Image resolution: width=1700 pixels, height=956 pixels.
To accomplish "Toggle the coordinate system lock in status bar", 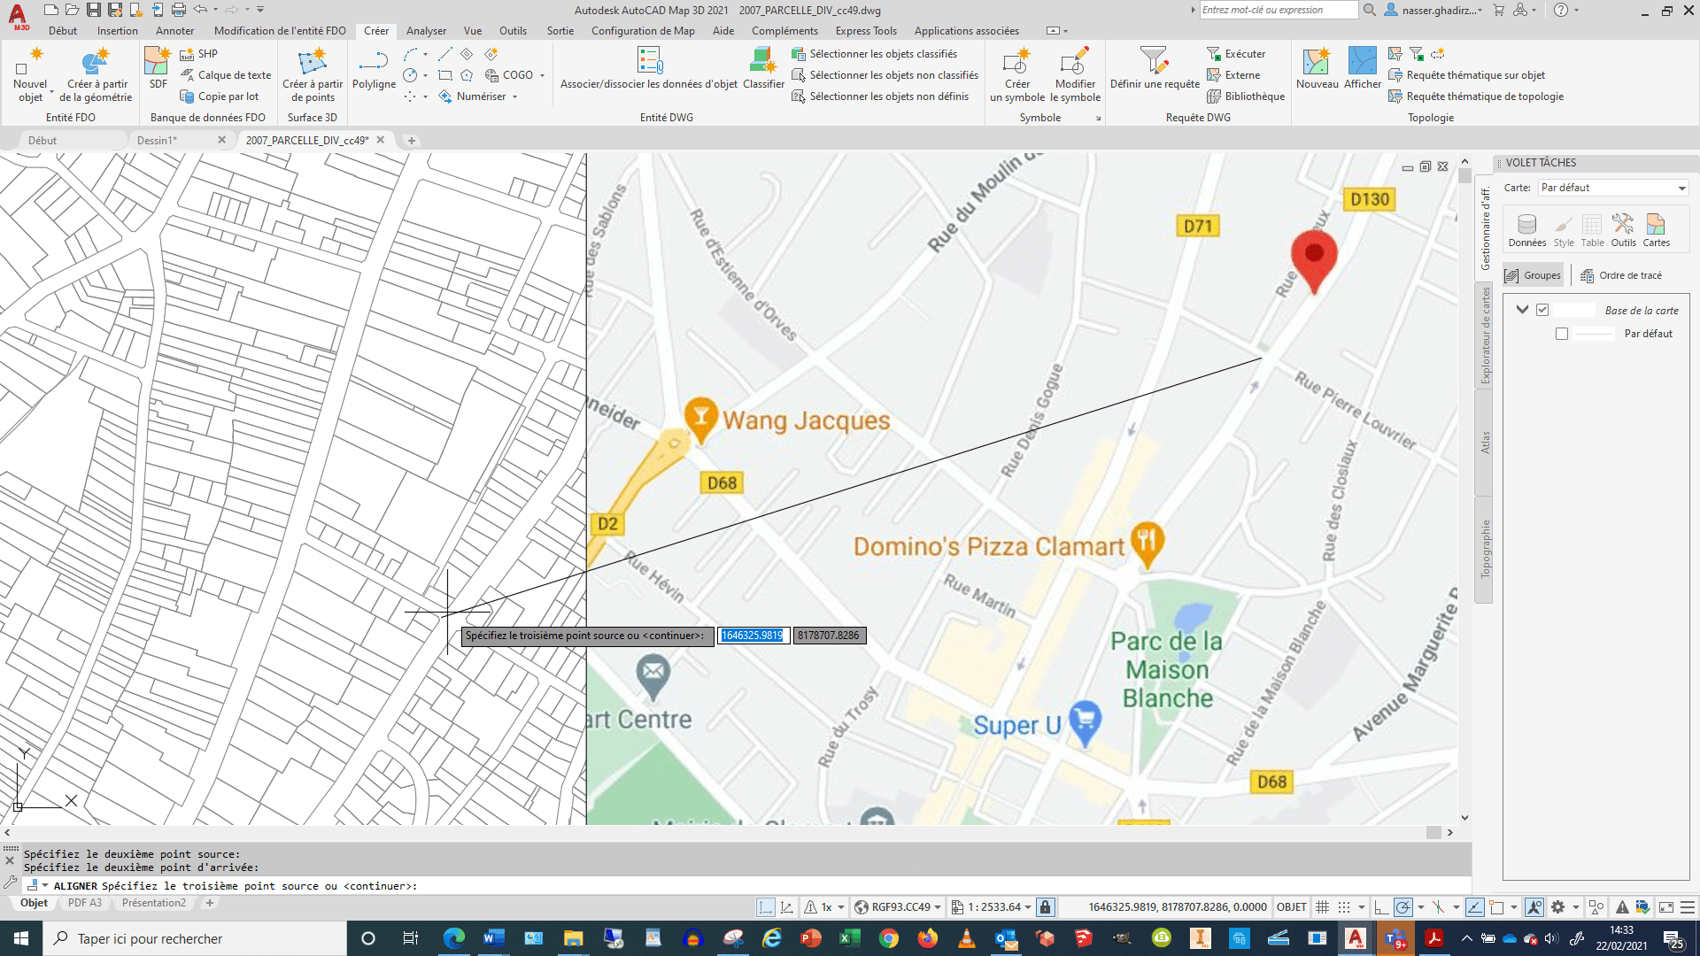I will 1045,906.
